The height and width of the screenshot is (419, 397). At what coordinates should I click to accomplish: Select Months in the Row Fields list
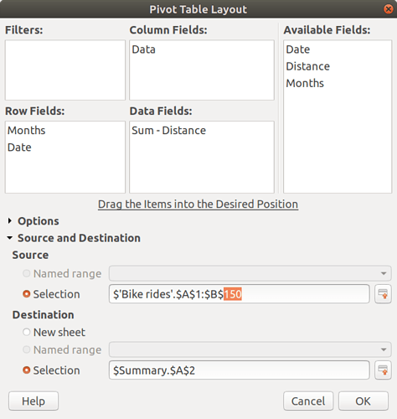click(27, 131)
